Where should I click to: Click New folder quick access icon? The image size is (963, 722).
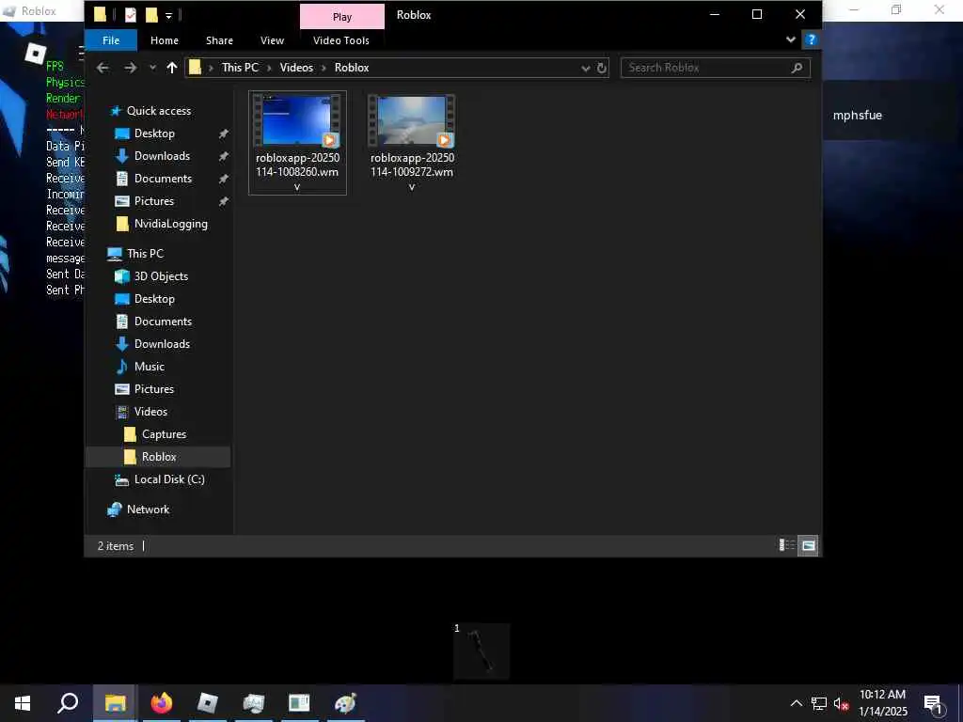(151, 15)
